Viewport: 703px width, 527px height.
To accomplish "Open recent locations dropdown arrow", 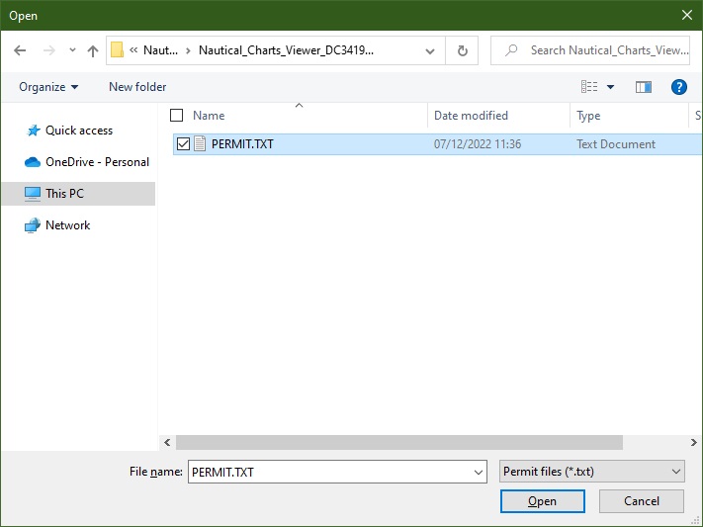I will click(x=72, y=50).
